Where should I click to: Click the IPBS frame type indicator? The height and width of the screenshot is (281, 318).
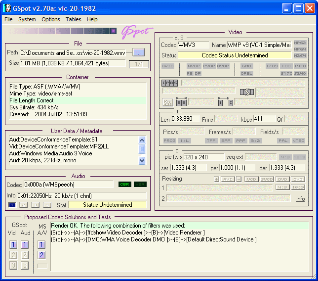pos(169,83)
